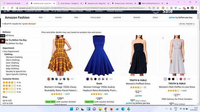Screen dimensions: 200x112
Task: Filter price Up to £25
Action: (7, 100)
